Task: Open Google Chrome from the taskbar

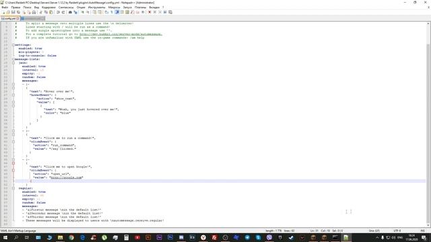Action: click(71, 237)
